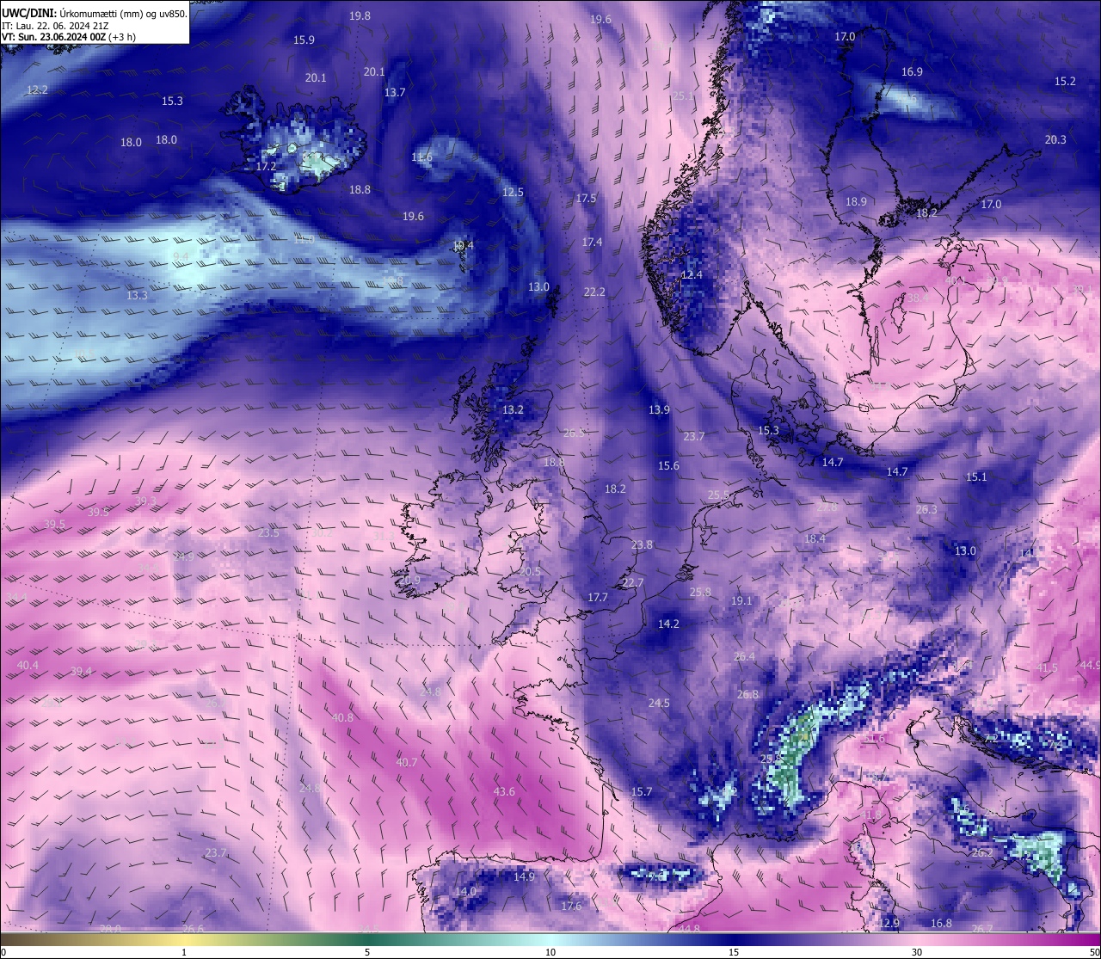The height and width of the screenshot is (959, 1101).
Task: Click the 15.9 value near the top left
Action: [x=304, y=40]
